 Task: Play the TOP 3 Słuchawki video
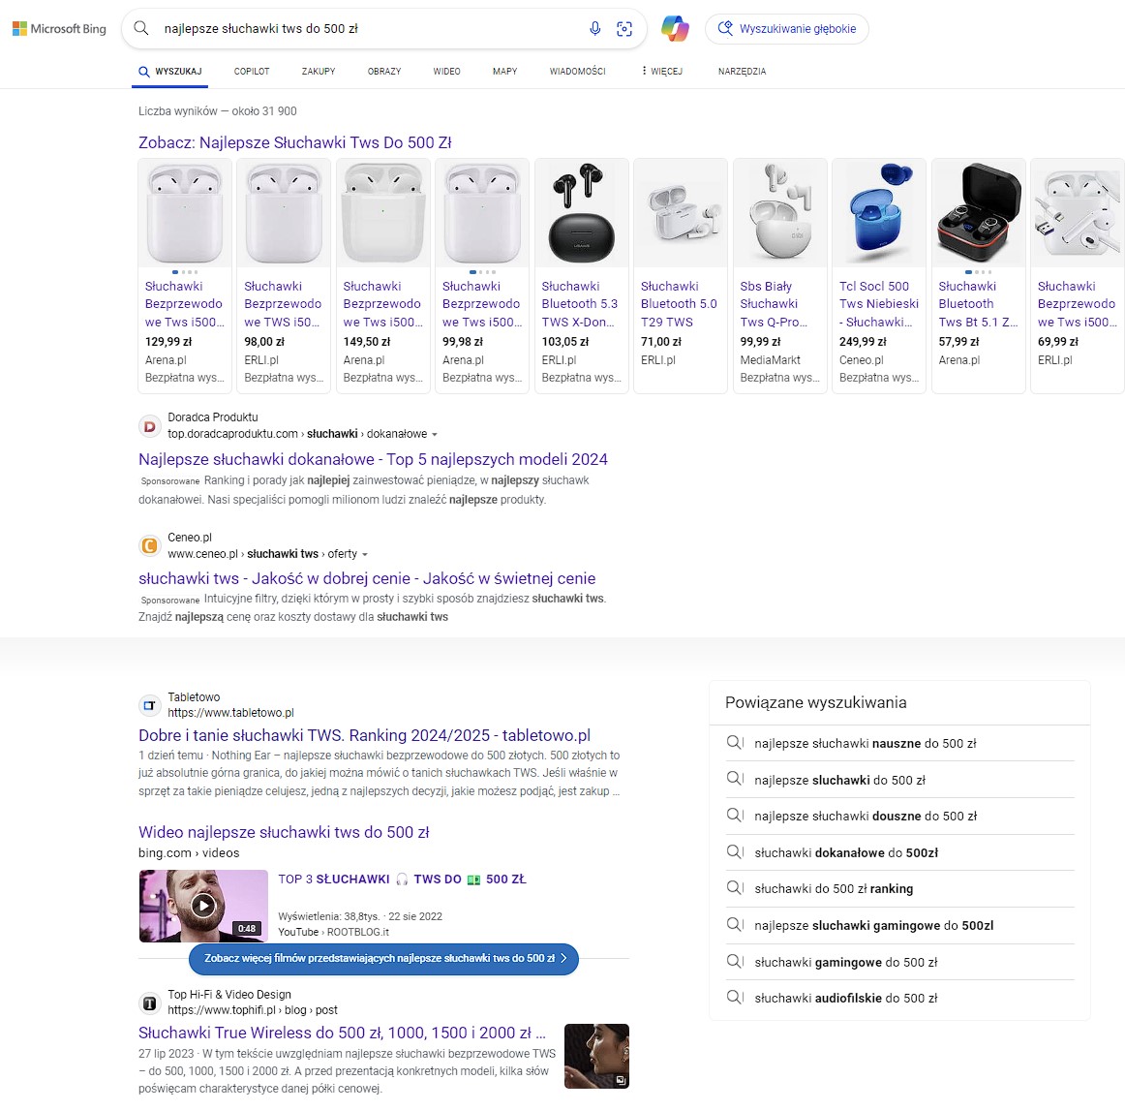pos(203,906)
